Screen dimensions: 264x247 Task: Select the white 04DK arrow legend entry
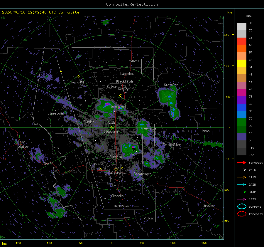coord(242,170)
